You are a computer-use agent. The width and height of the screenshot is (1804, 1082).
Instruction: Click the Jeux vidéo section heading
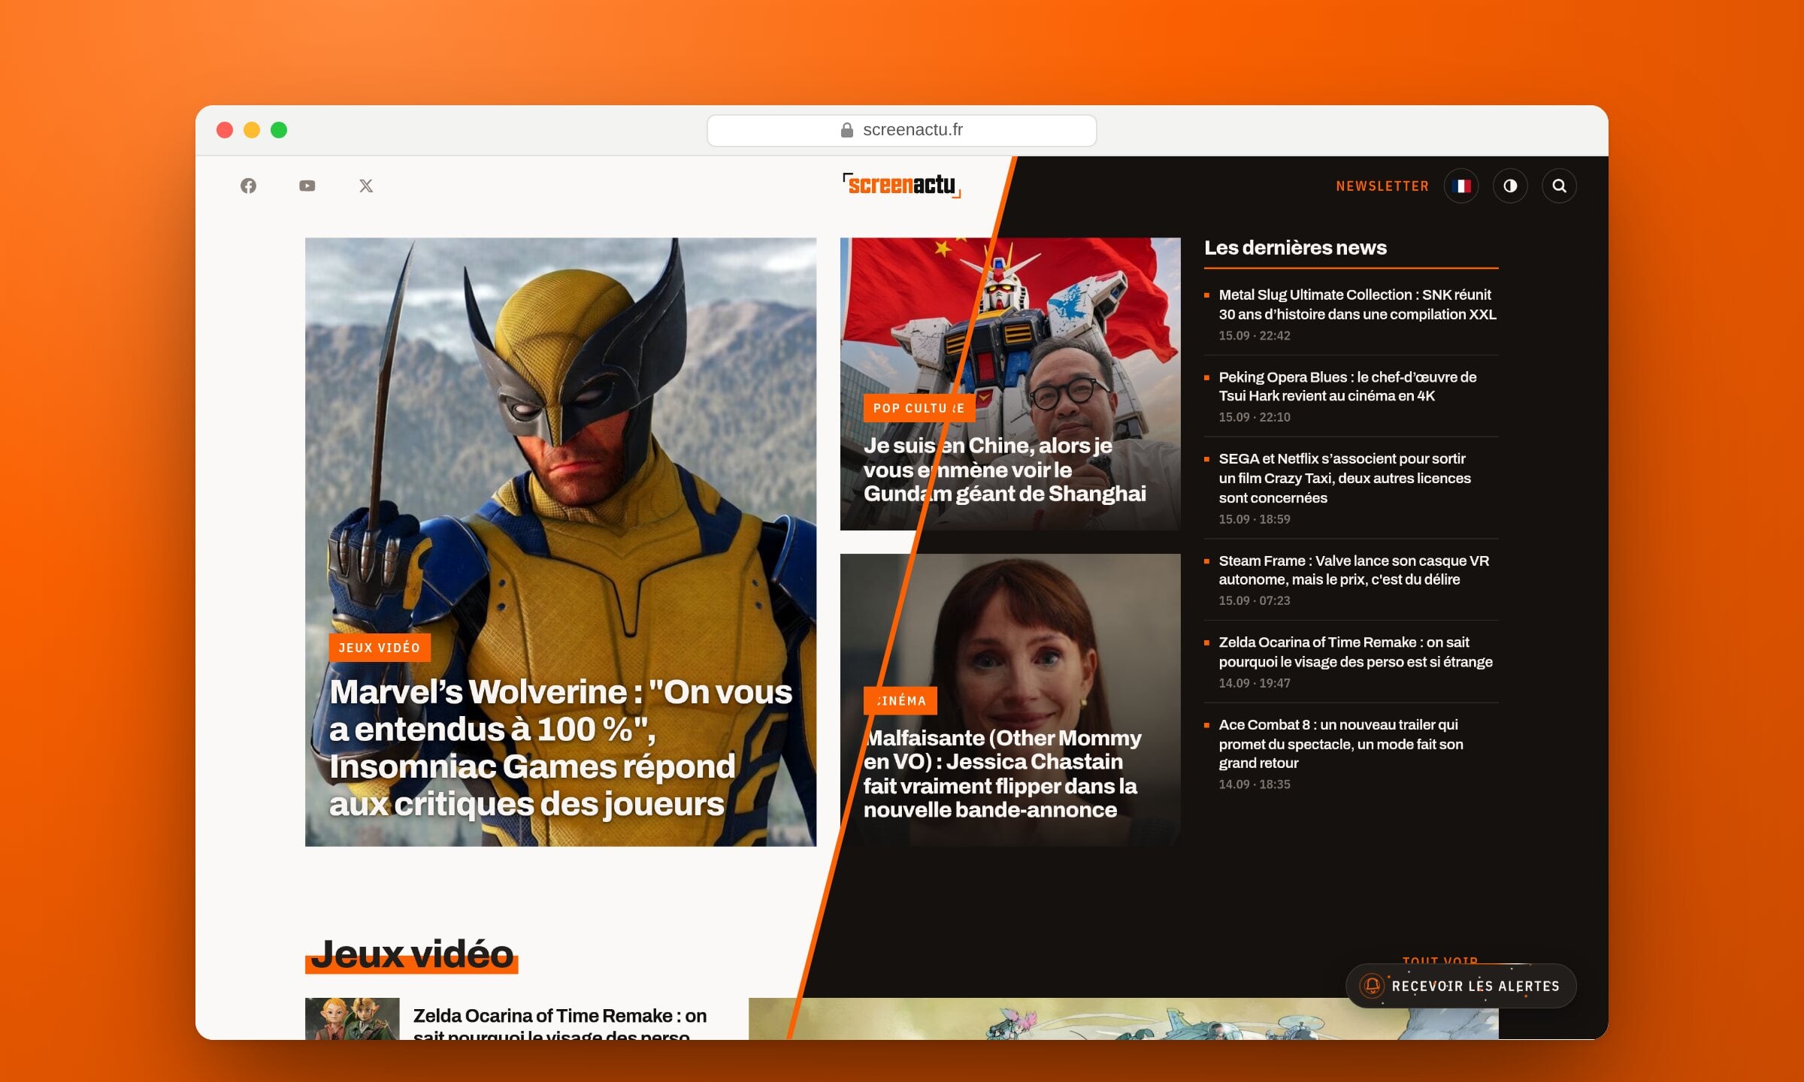click(412, 954)
